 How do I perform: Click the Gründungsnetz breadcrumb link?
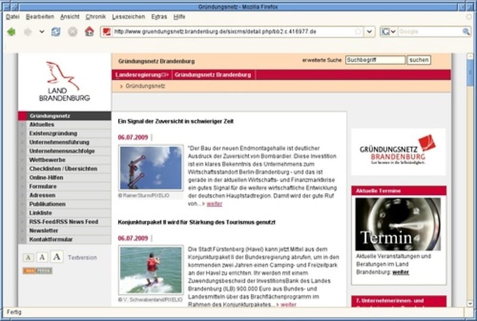point(145,86)
